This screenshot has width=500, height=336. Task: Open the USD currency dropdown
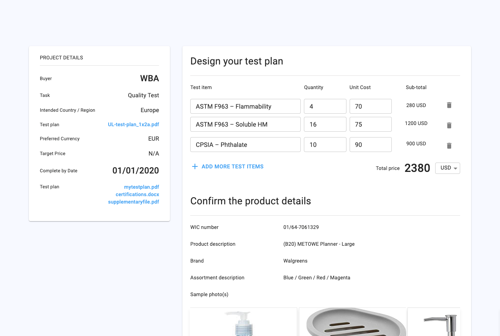click(447, 168)
